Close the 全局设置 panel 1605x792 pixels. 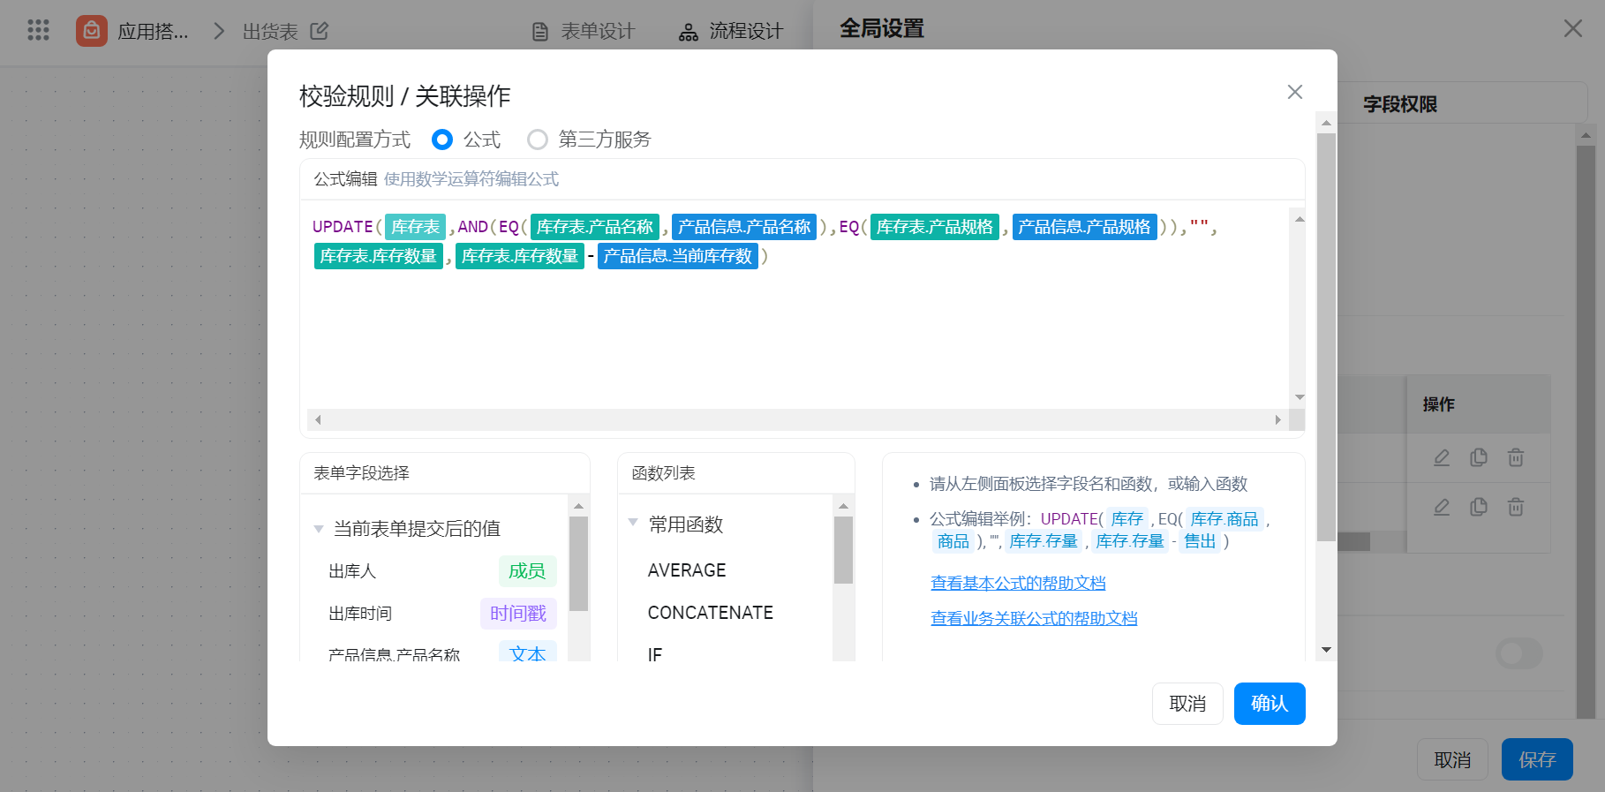pyautogui.click(x=1573, y=28)
